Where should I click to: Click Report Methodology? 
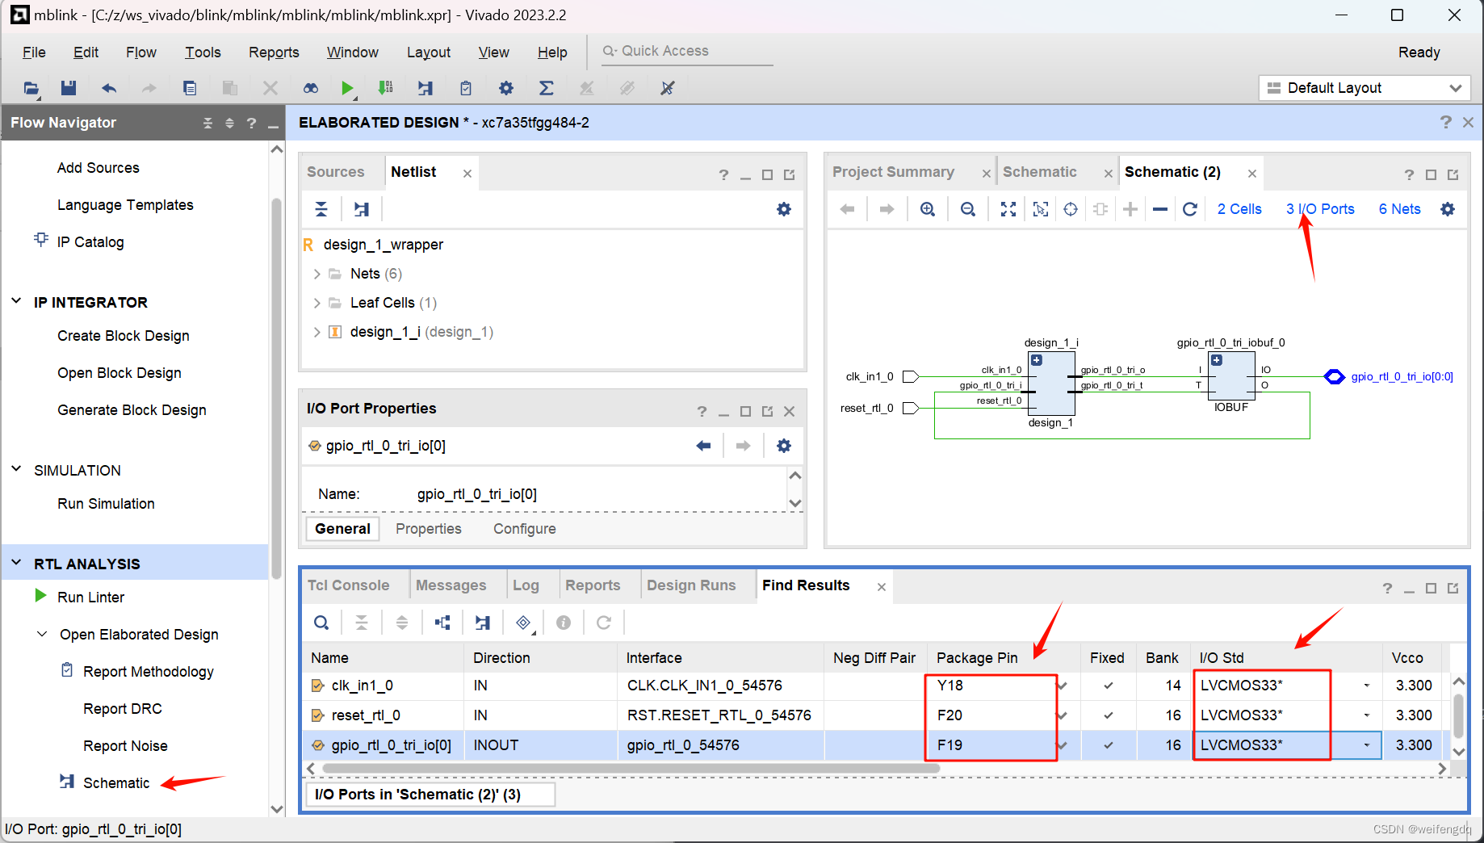click(148, 671)
